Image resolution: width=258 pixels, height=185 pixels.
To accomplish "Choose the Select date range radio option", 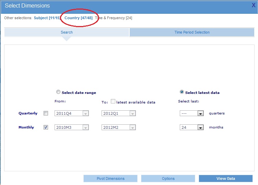I will click(58, 92).
